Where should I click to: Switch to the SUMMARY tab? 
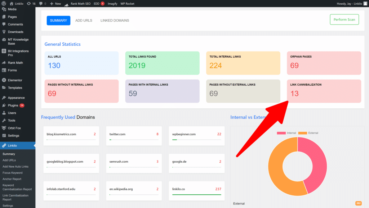click(x=58, y=21)
